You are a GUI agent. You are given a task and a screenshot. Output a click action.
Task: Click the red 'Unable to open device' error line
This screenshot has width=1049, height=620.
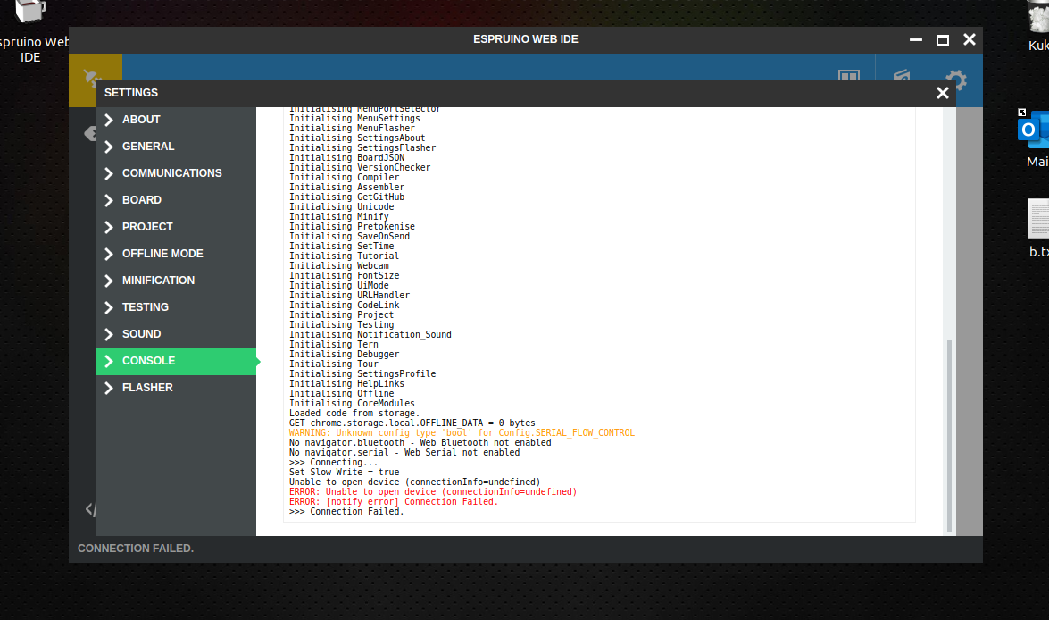(433, 492)
